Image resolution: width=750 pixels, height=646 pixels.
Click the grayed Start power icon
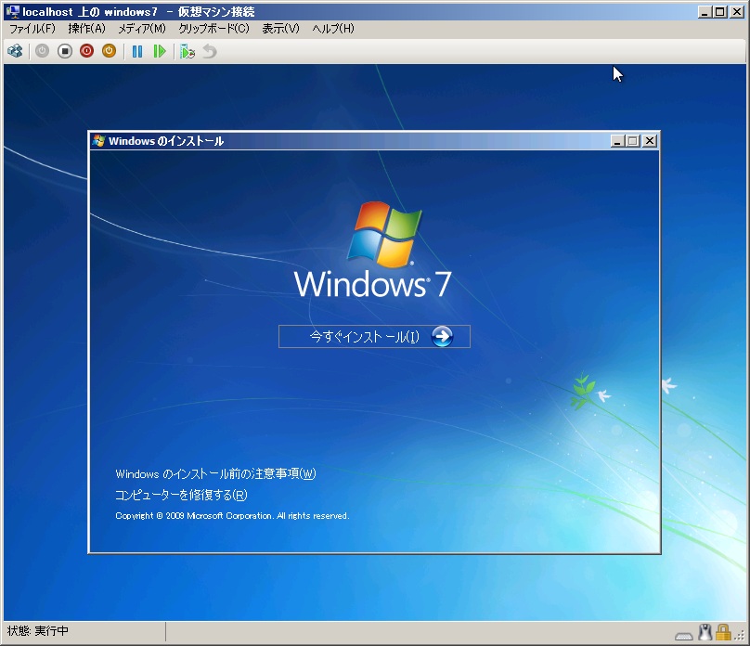[x=42, y=51]
